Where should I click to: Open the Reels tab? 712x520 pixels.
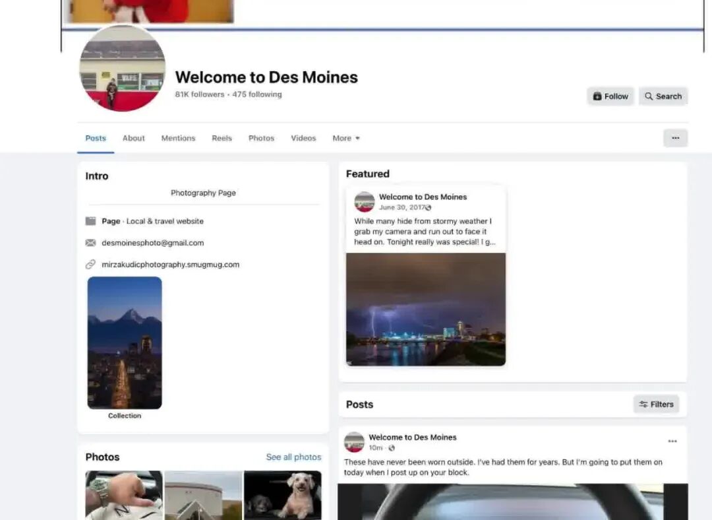pos(222,139)
